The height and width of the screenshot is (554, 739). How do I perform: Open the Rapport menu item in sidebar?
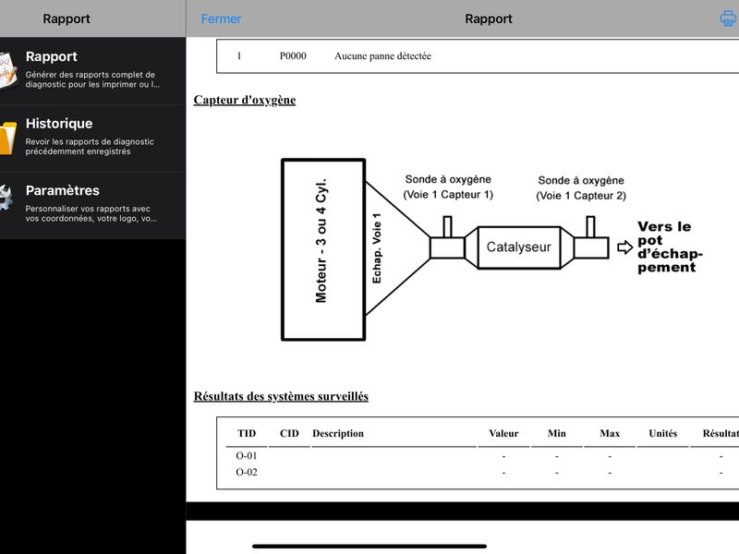pyautogui.click(x=92, y=71)
